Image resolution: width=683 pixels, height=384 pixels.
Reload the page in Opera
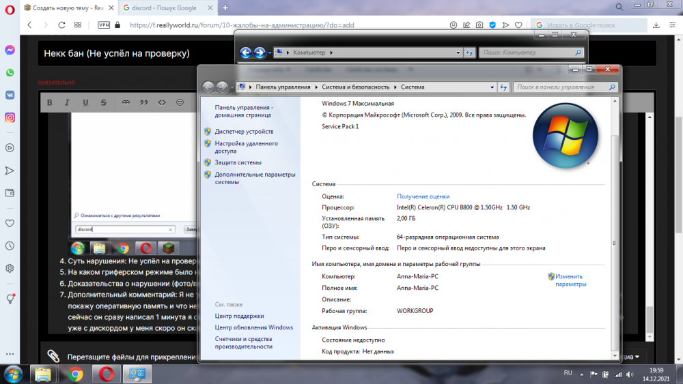click(x=61, y=25)
